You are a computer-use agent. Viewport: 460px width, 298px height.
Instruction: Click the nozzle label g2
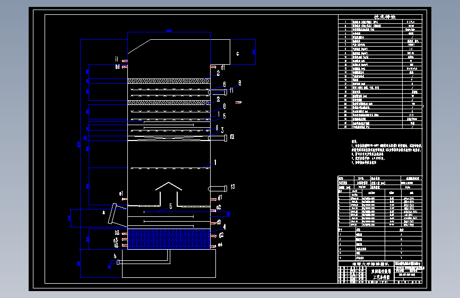pos(221,235)
